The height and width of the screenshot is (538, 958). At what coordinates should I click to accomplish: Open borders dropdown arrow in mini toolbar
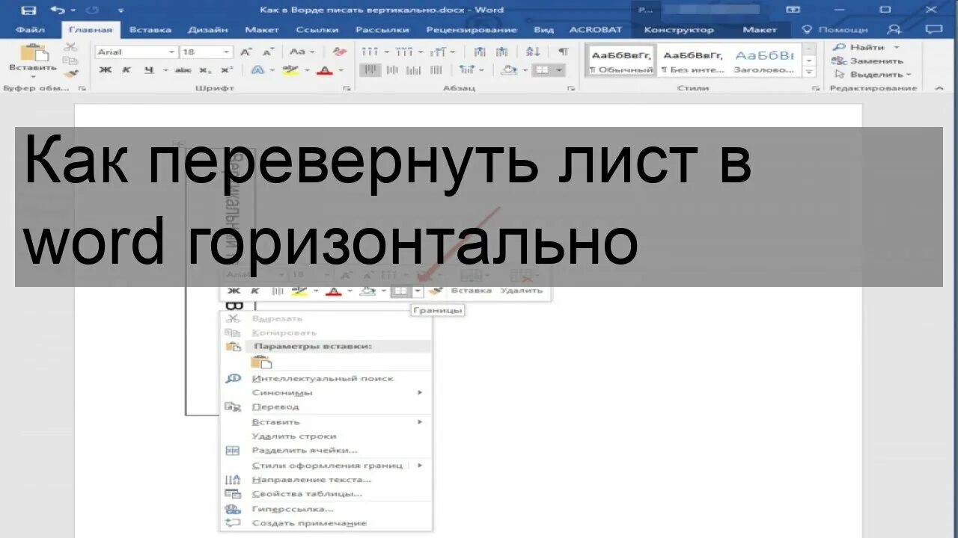(418, 291)
